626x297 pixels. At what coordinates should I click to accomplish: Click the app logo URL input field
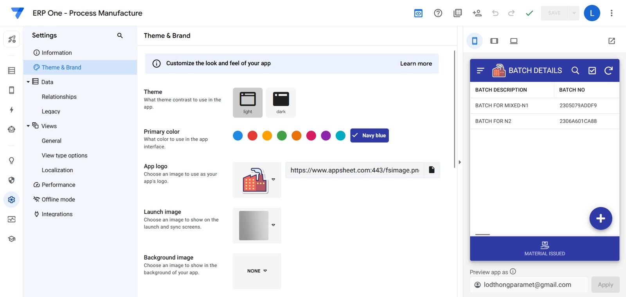click(354, 170)
